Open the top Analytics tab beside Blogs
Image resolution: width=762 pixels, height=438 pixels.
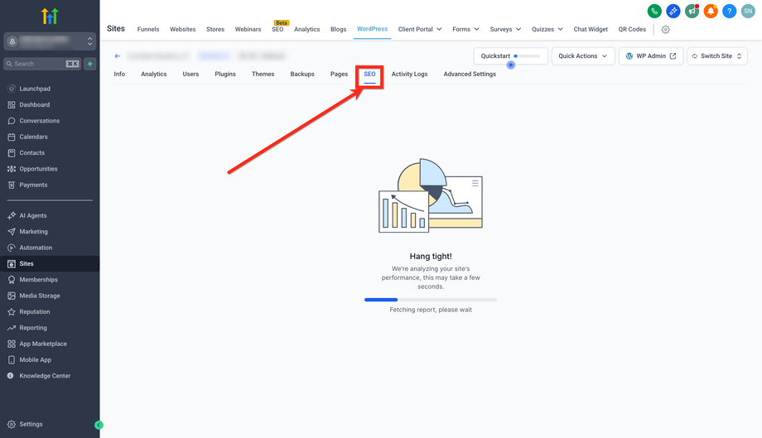tap(306, 29)
